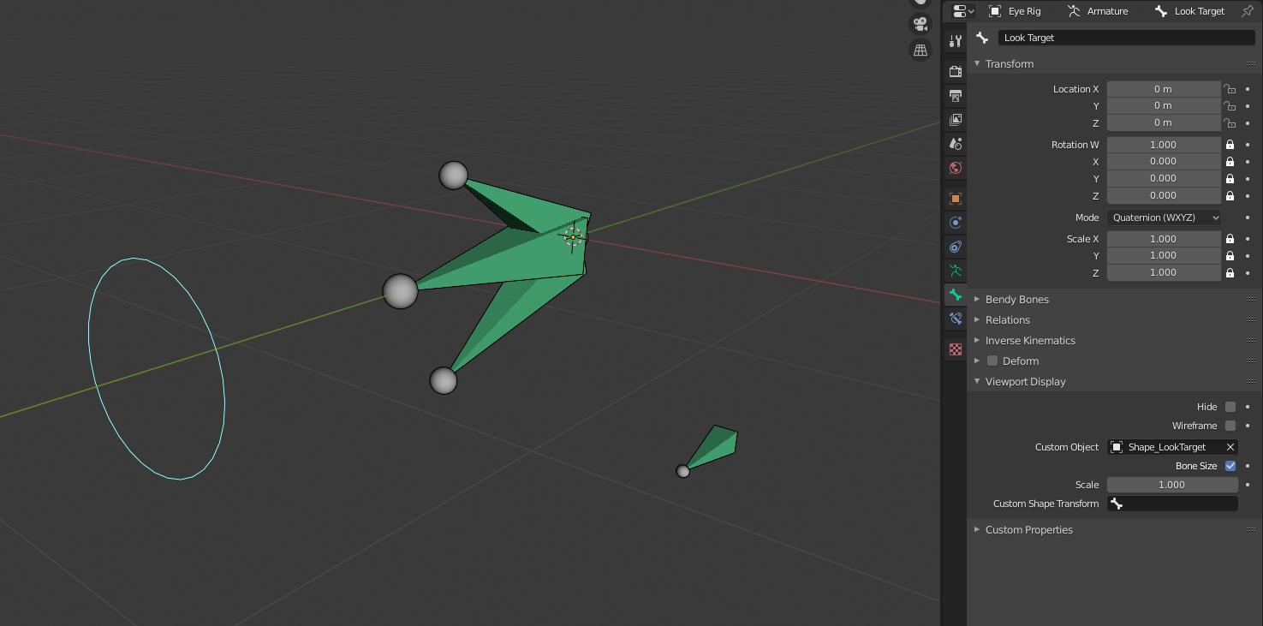Open the Bone properties tab
The image size is (1263, 626).
[x=956, y=295]
